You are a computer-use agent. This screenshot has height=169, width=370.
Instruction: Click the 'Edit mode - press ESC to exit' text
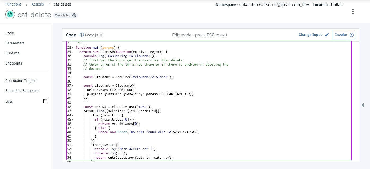(x=200, y=35)
